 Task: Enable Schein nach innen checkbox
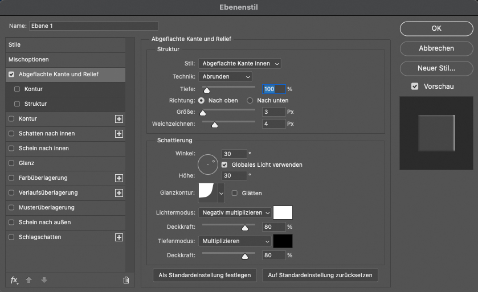[x=11, y=149]
